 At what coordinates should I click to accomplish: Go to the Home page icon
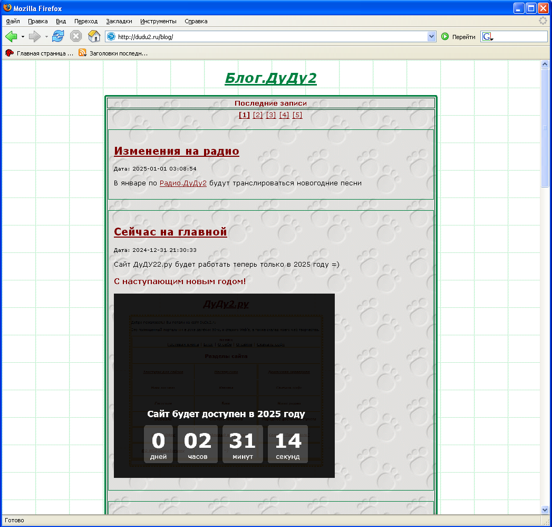(x=94, y=36)
